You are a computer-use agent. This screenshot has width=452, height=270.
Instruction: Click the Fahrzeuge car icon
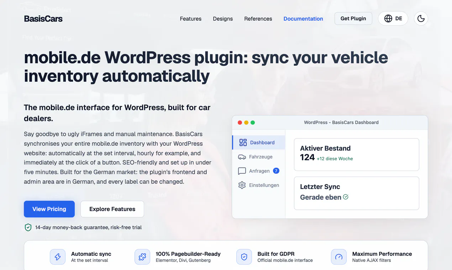pyautogui.click(x=242, y=157)
